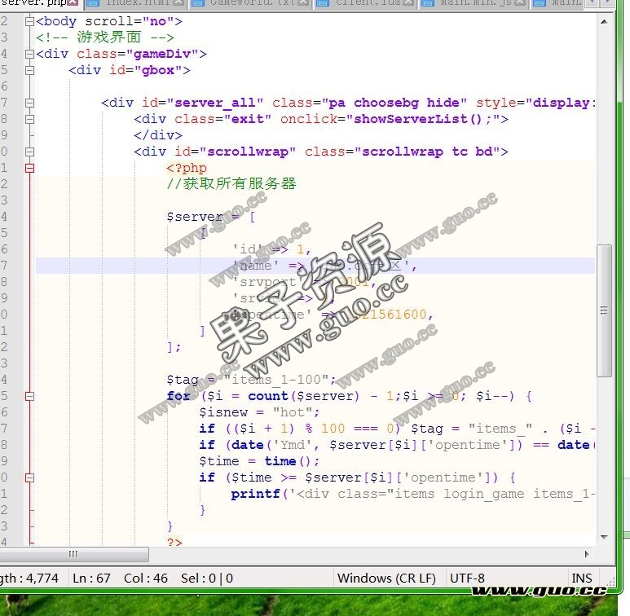Switch to the index.html tab
This screenshot has height=616, width=630.
pos(135,4)
